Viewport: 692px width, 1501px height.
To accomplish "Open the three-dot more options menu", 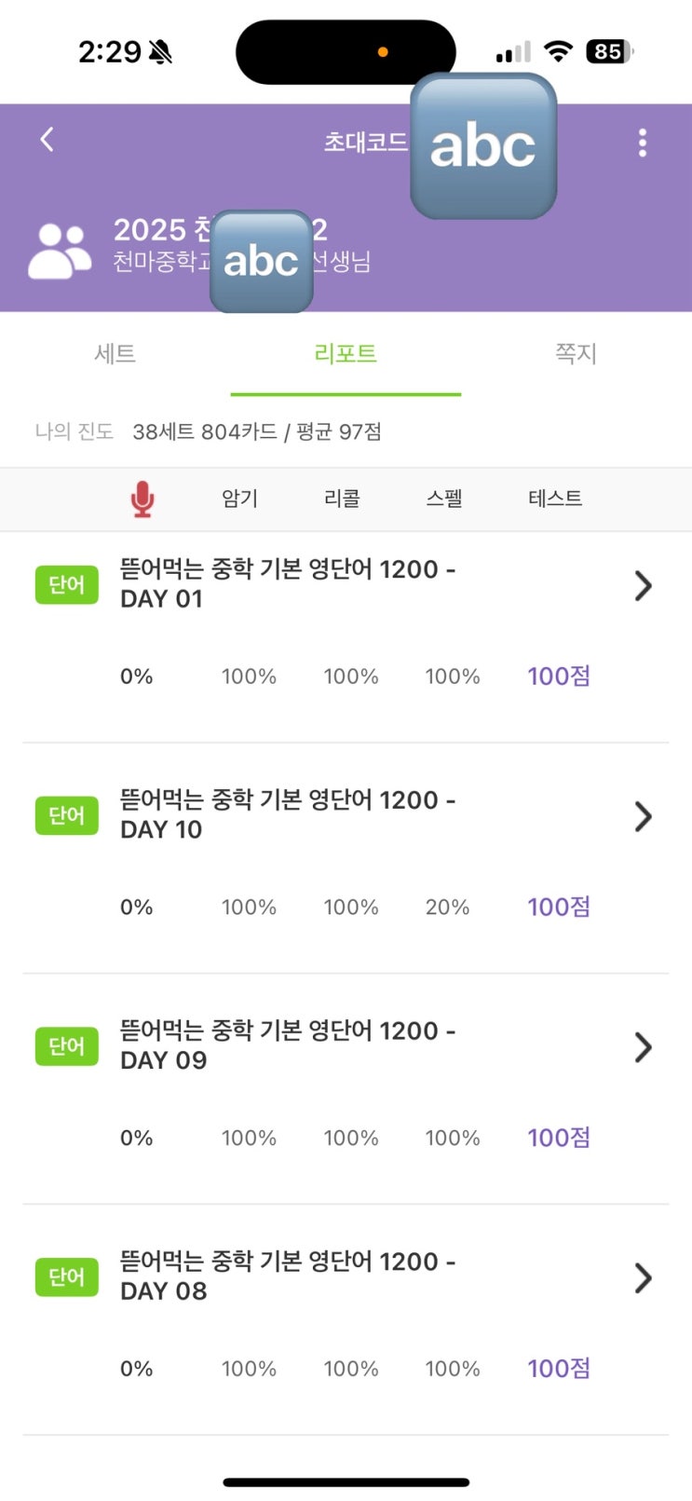I will point(642,143).
